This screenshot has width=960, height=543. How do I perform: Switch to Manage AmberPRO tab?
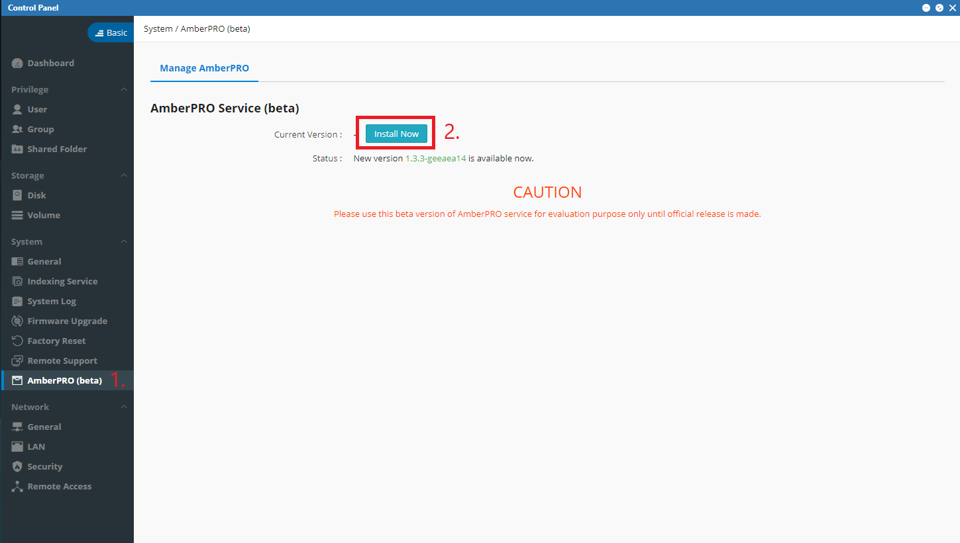pyautogui.click(x=204, y=68)
